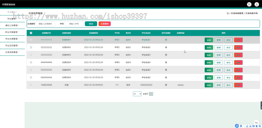Image resolution: width=262 pixels, height=128 pixels.
Task: Click 修改 button for row 6666666666
Action: coord(229,78)
